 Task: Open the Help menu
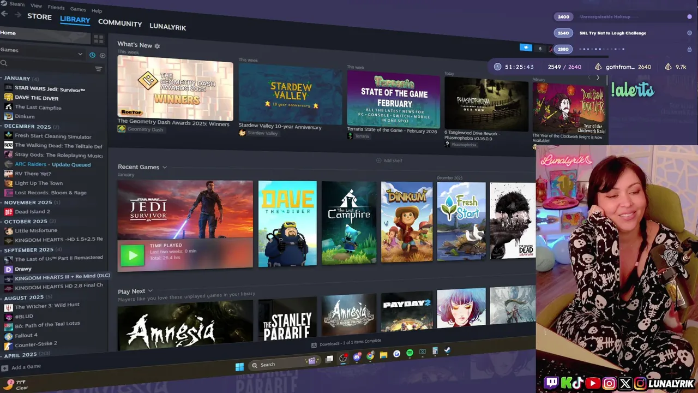(97, 10)
